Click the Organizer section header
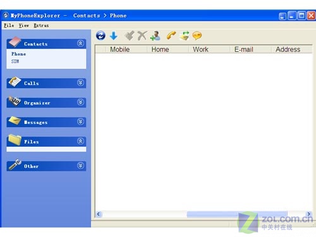 pyautogui.click(x=46, y=102)
